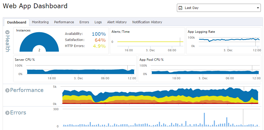Click the Availability 100% value

point(99,34)
